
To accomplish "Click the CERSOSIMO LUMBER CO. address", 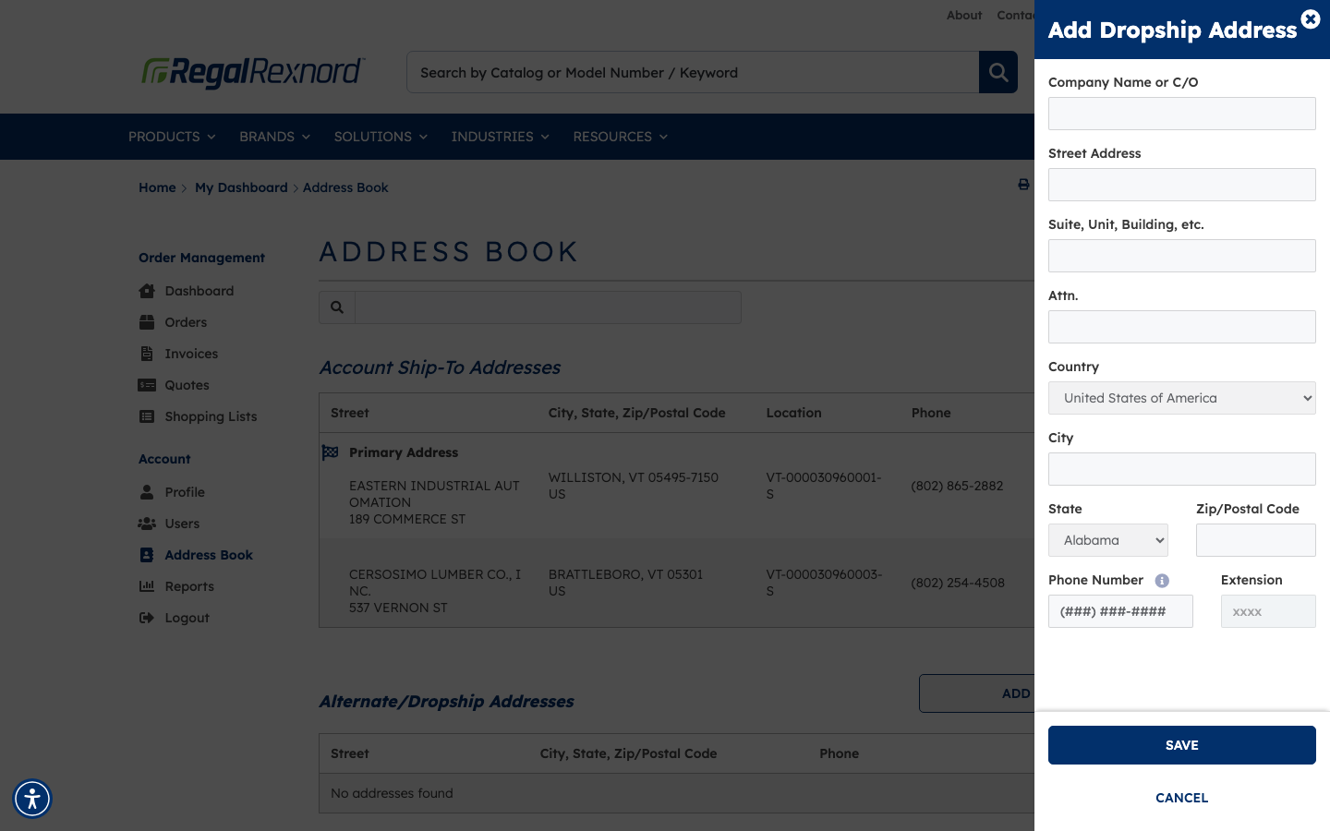I will (x=435, y=591).
